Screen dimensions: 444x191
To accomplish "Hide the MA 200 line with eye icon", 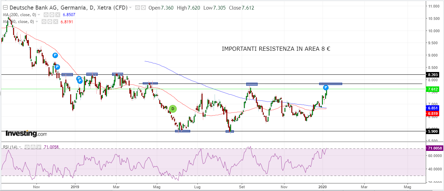I will (46, 15).
